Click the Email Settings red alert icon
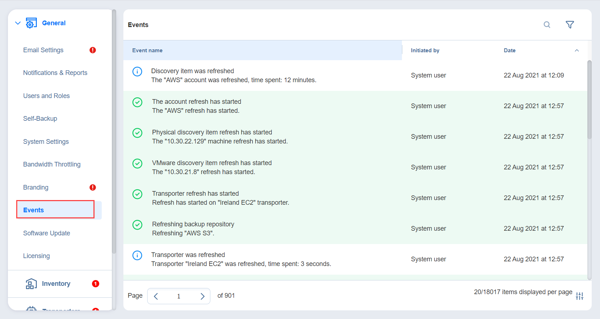The image size is (600, 319). coord(93,50)
